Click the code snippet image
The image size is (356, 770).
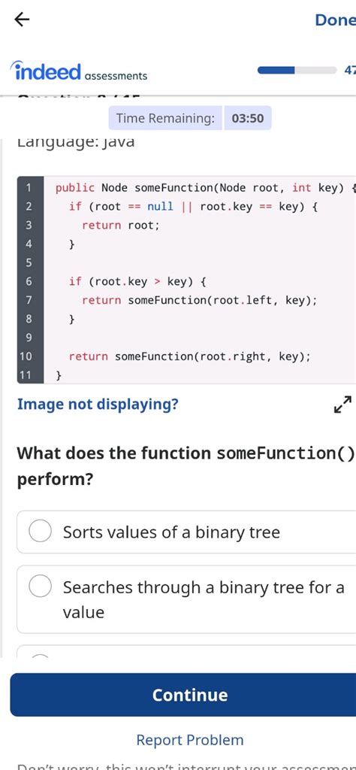[x=186, y=280]
